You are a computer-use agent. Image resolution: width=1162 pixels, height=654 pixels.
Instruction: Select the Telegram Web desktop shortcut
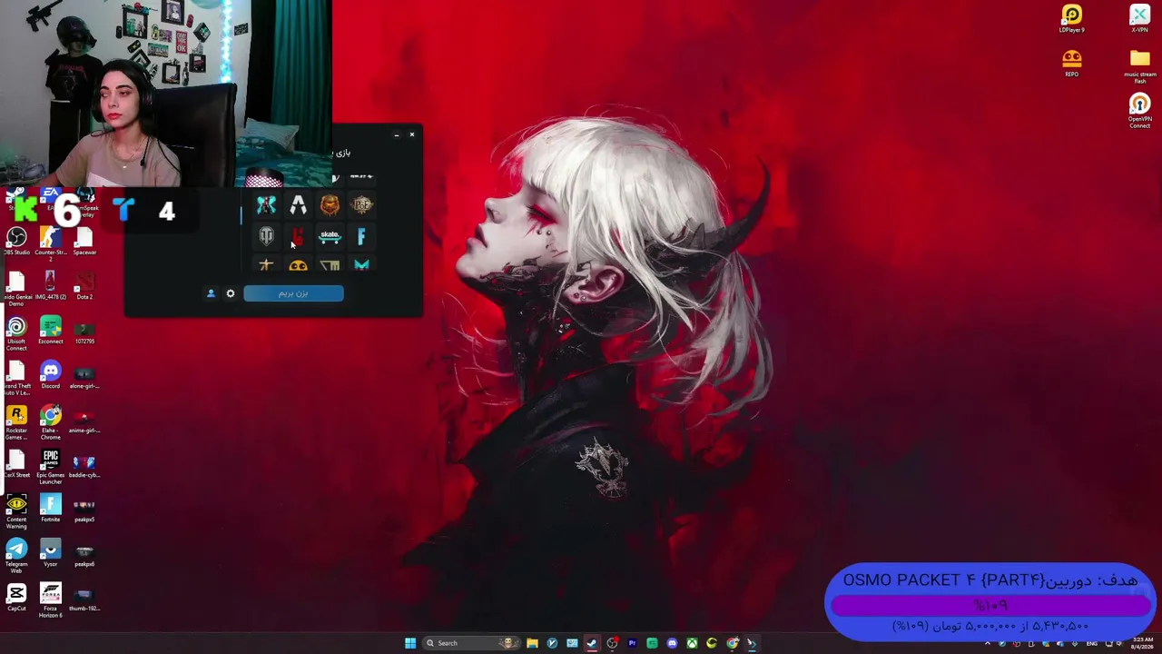(x=16, y=557)
